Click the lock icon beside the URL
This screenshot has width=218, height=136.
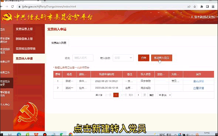(19, 7)
